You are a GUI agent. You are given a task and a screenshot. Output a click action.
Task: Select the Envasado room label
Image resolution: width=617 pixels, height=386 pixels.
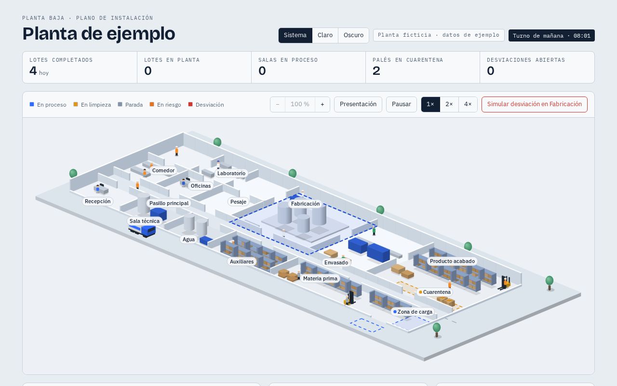coord(336,262)
